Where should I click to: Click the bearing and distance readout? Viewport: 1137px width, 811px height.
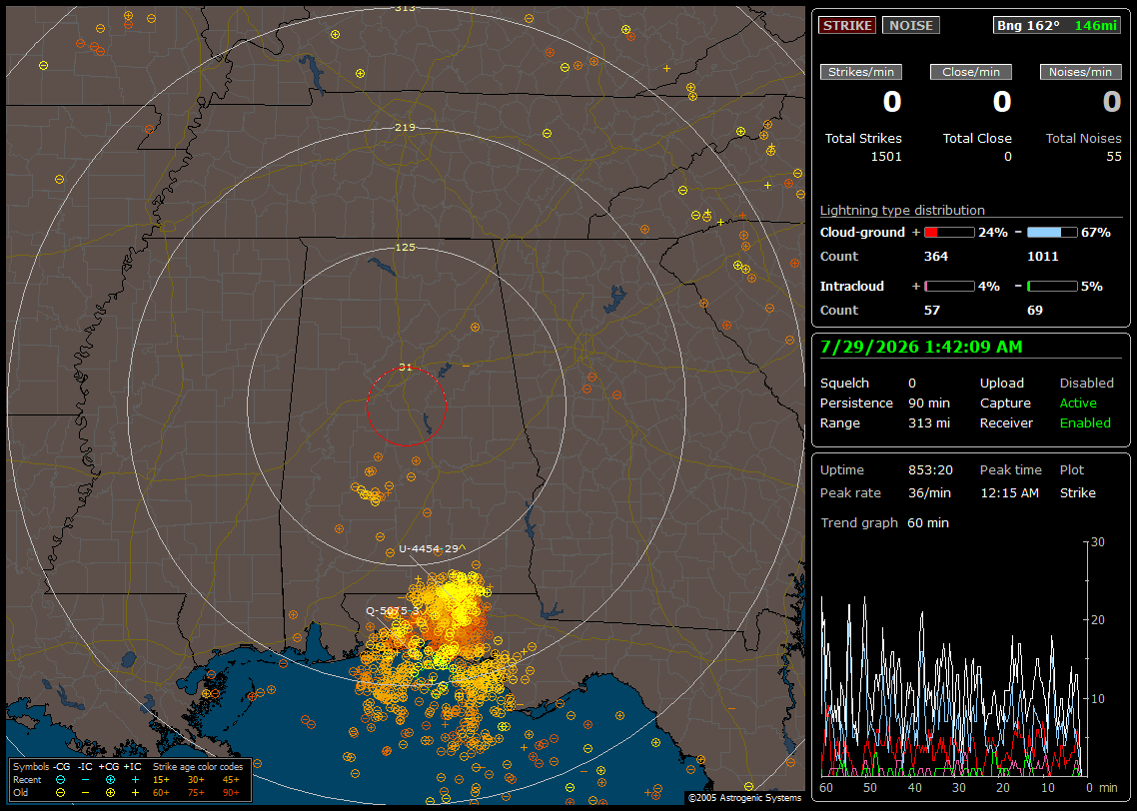tap(1056, 25)
